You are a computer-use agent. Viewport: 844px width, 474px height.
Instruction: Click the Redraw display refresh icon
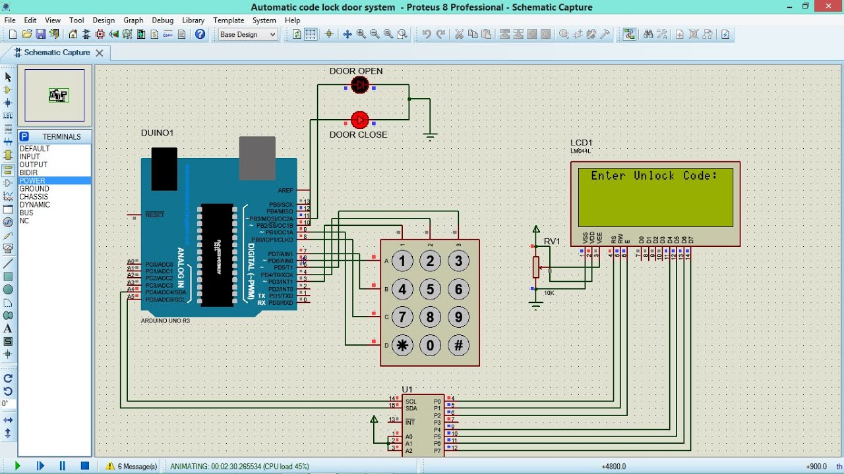pyautogui.click(x=297, y=34)
